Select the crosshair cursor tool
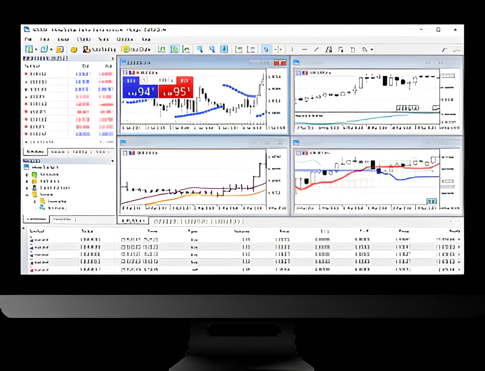The image size is (485, 371). click(278, 49)
